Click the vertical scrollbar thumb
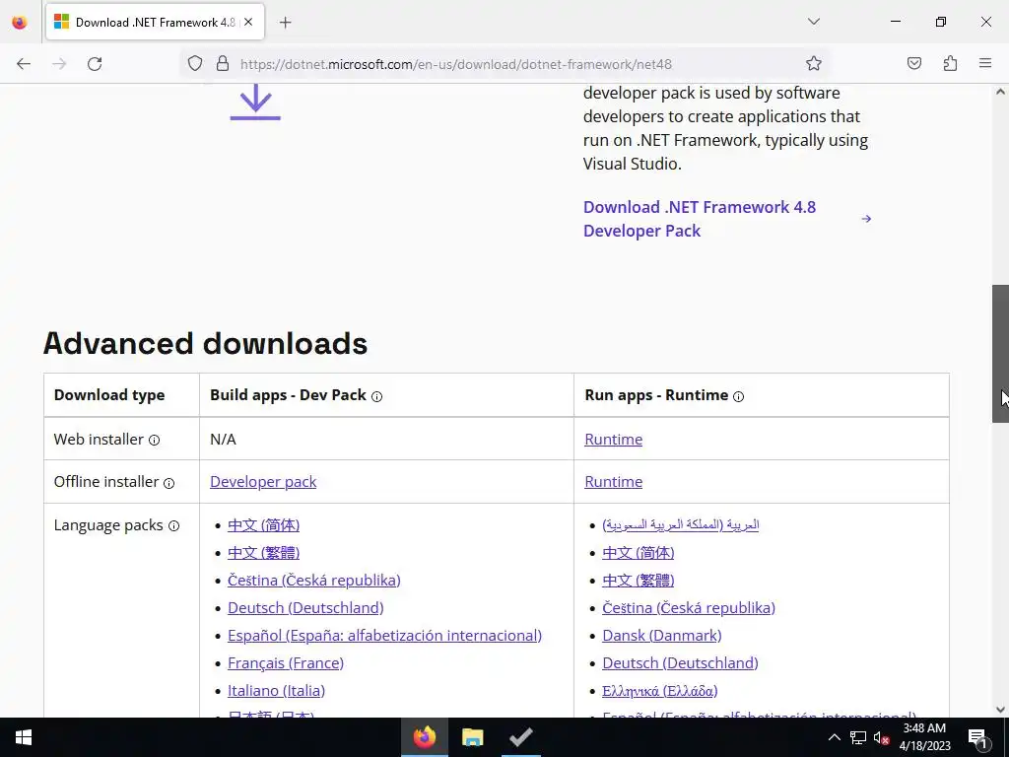The height and width of the screenshot is (757, 1009). tap(1000, 354)
